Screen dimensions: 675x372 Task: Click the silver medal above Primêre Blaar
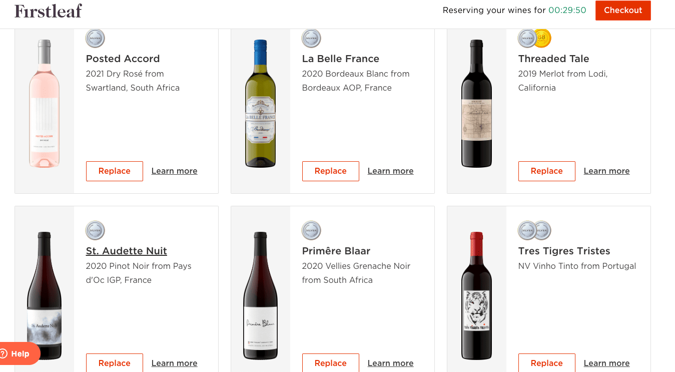311,230
